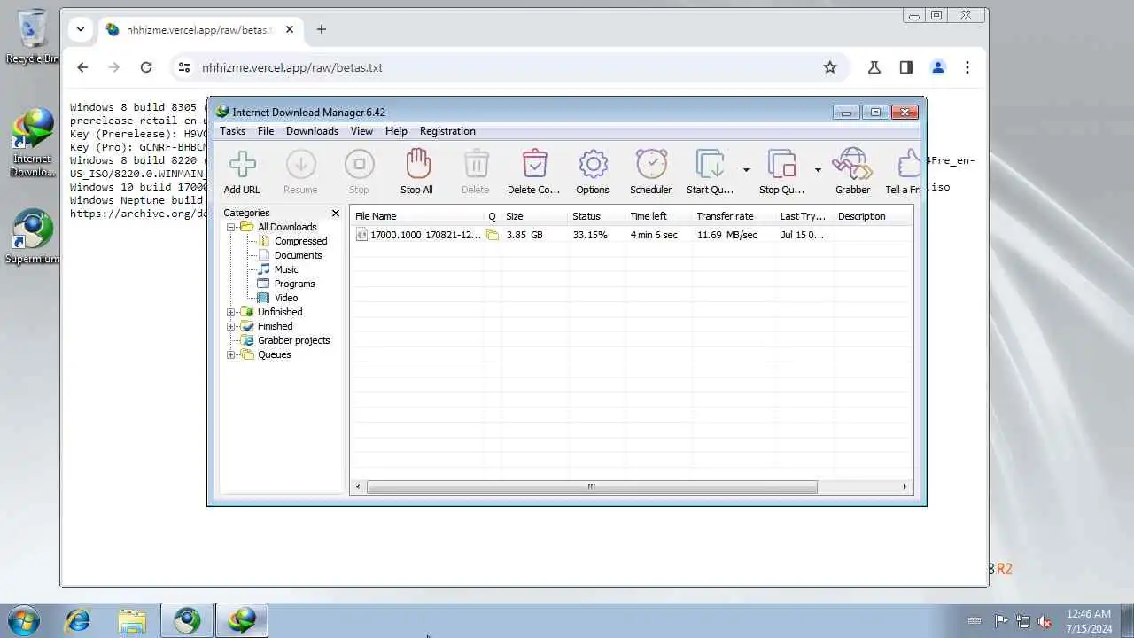The image size is (1134, 638).
Task: Sort by Size column header
Action: pos(534,216)
